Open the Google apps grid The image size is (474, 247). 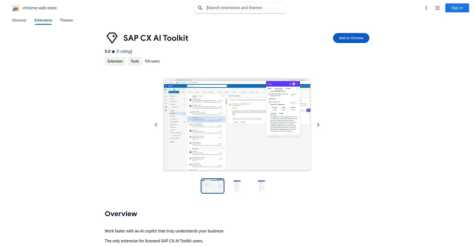point(437,8)
